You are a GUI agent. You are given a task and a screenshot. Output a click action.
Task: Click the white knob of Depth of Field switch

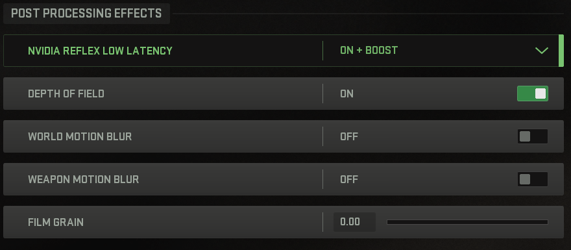pyautogui.click(x=541, y=94)
